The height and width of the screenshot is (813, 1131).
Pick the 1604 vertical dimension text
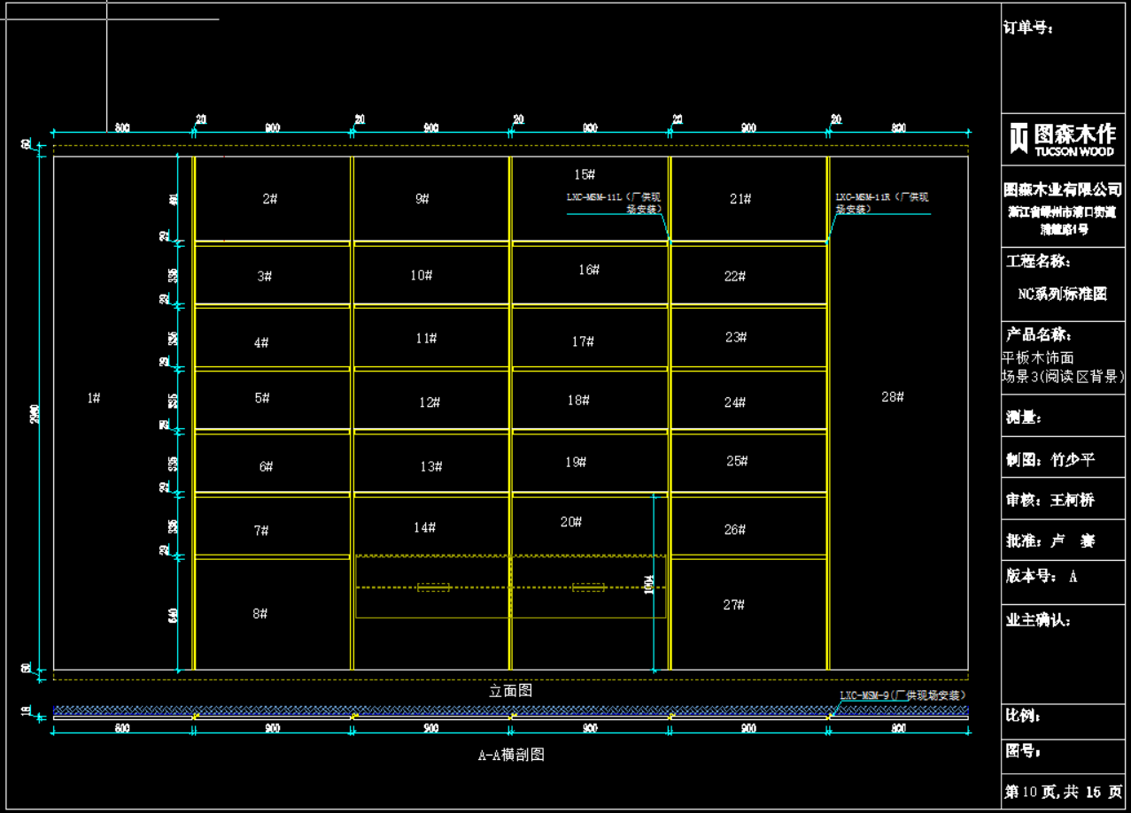[649, 584]
